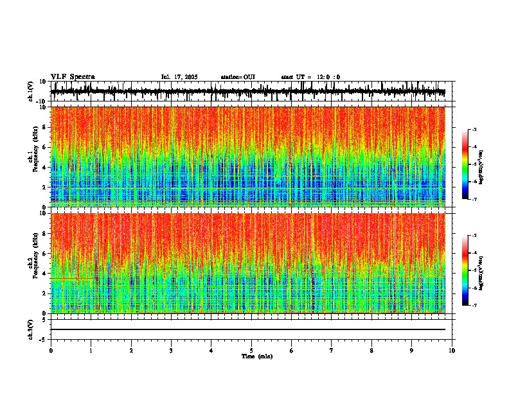This screenshot has width=509, height=393.
Task: Select the date text "Jul. 17, 2025"
Action: click(x=179, y=77)
